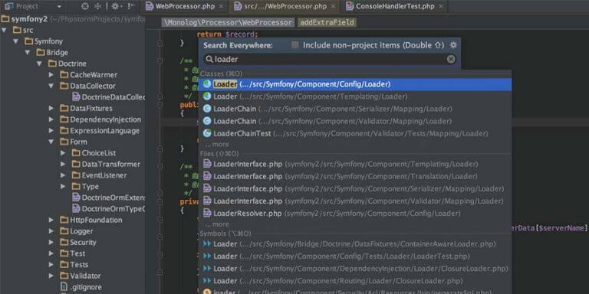Select Loader symbol in LoaderTest.php
Screen dimensions: 589x294
coord(355,256)
